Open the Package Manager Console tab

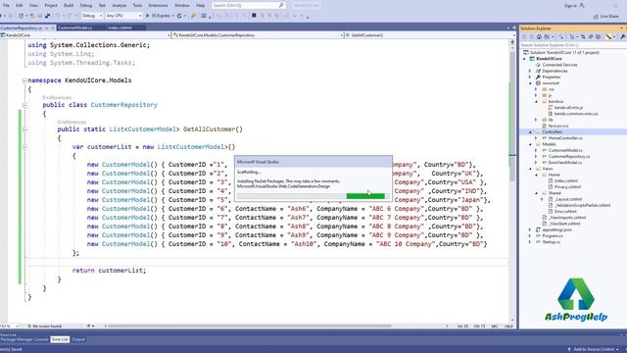coord(24,339)
